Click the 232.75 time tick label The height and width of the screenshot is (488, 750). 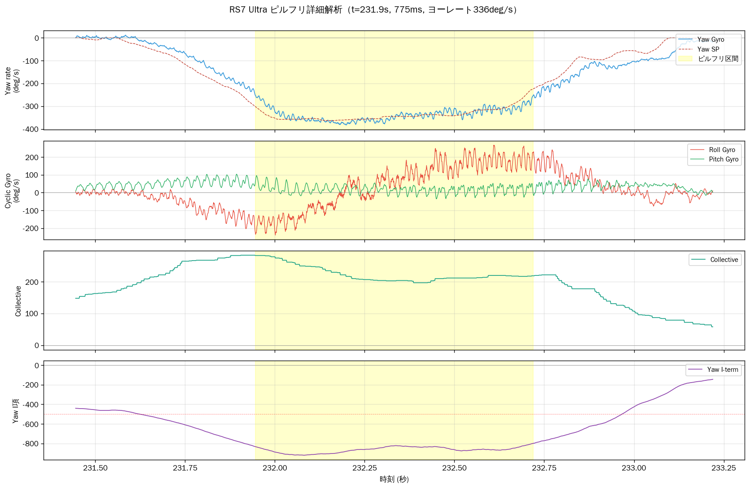pyautogui.click(x=544, y=468)
